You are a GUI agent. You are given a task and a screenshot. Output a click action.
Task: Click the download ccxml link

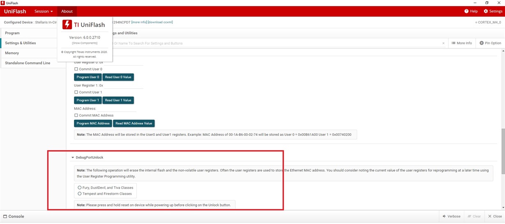[x=160, y=22]
